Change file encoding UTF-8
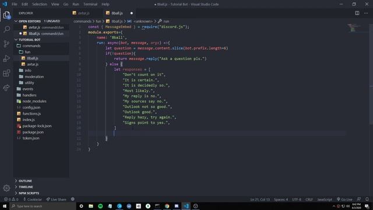373x210 pixels. click(297, 199)
